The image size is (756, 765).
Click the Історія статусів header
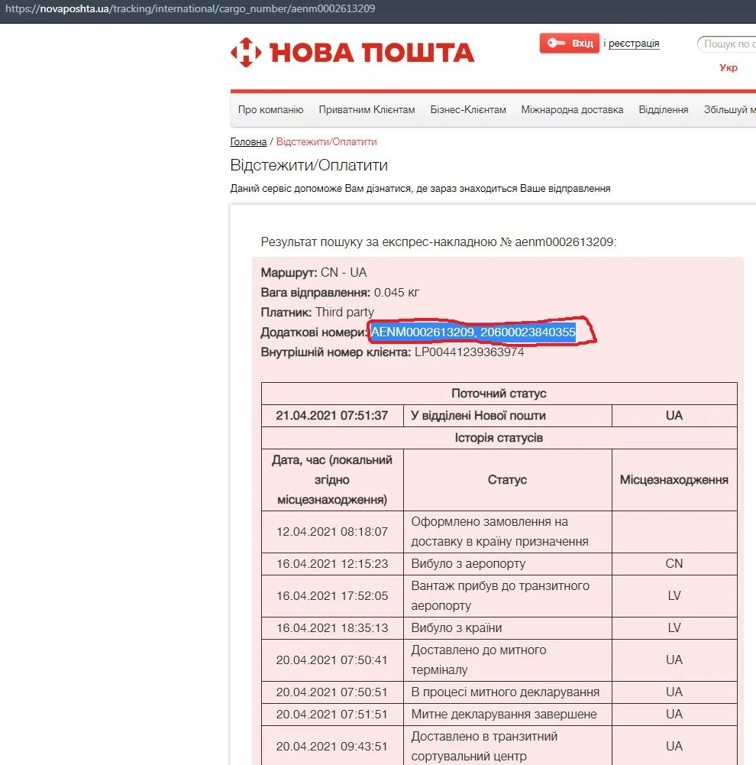(x=499, y=438)
